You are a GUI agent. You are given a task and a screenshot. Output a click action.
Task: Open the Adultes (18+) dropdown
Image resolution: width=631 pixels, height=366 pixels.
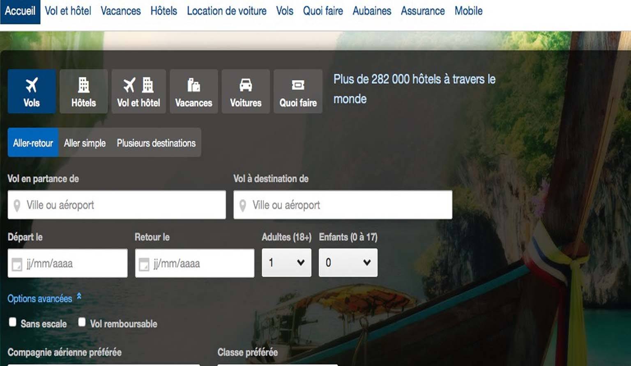pyautogui.click(x=286, y=263)
